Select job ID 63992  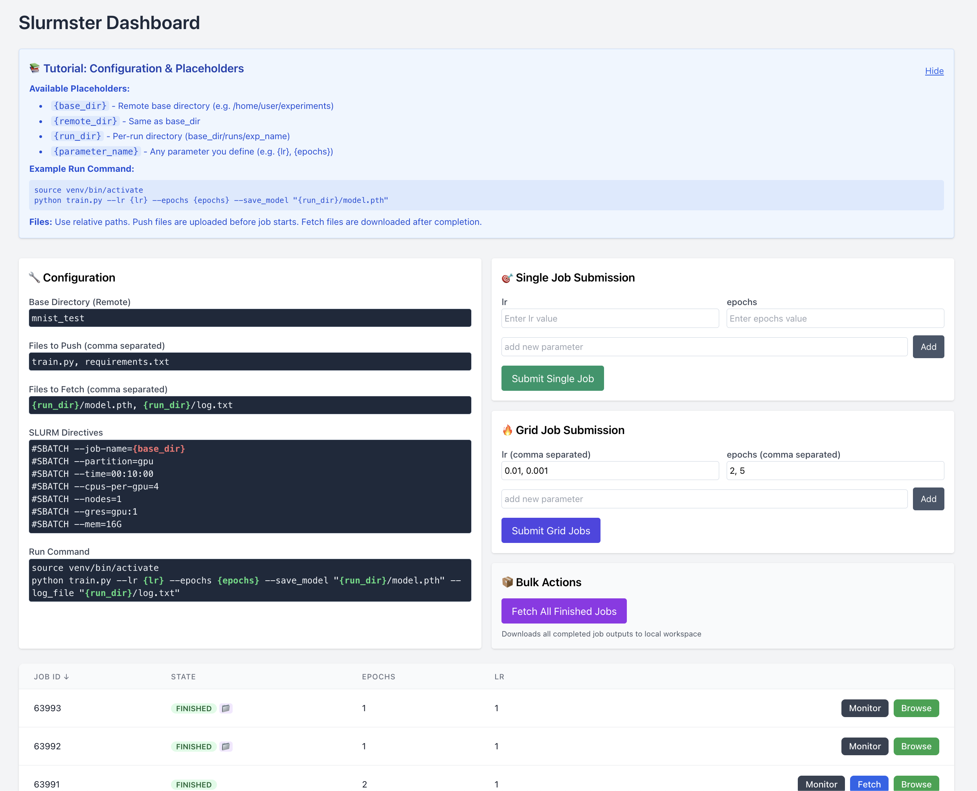(48, 746)
